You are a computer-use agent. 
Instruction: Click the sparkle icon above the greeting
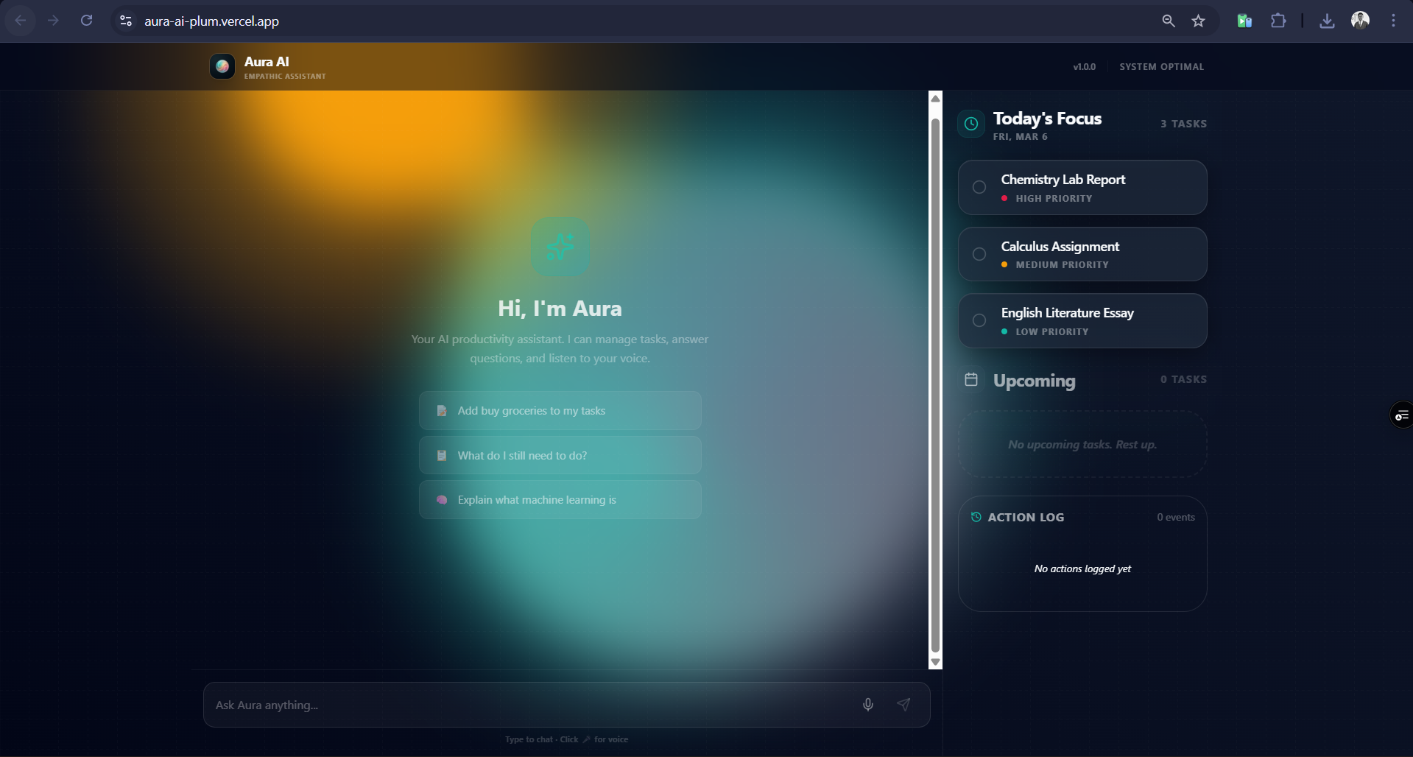(x=560, y=247)
